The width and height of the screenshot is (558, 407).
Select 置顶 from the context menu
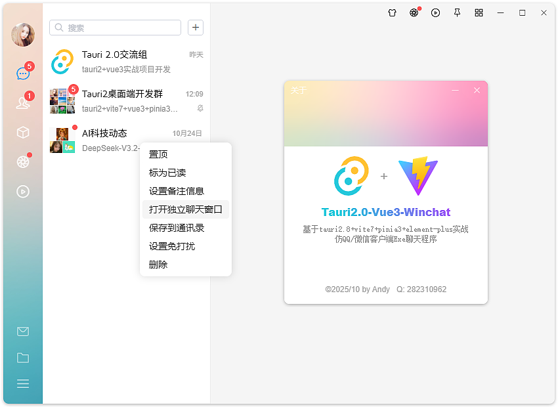[159, 154]
